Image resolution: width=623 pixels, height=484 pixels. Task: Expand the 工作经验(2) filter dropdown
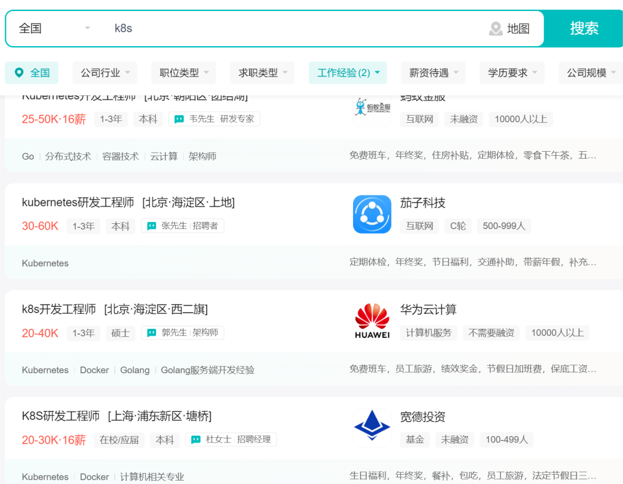coord(348,73)
